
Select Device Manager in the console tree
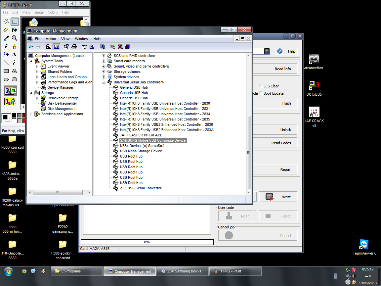tap(61, 87)
